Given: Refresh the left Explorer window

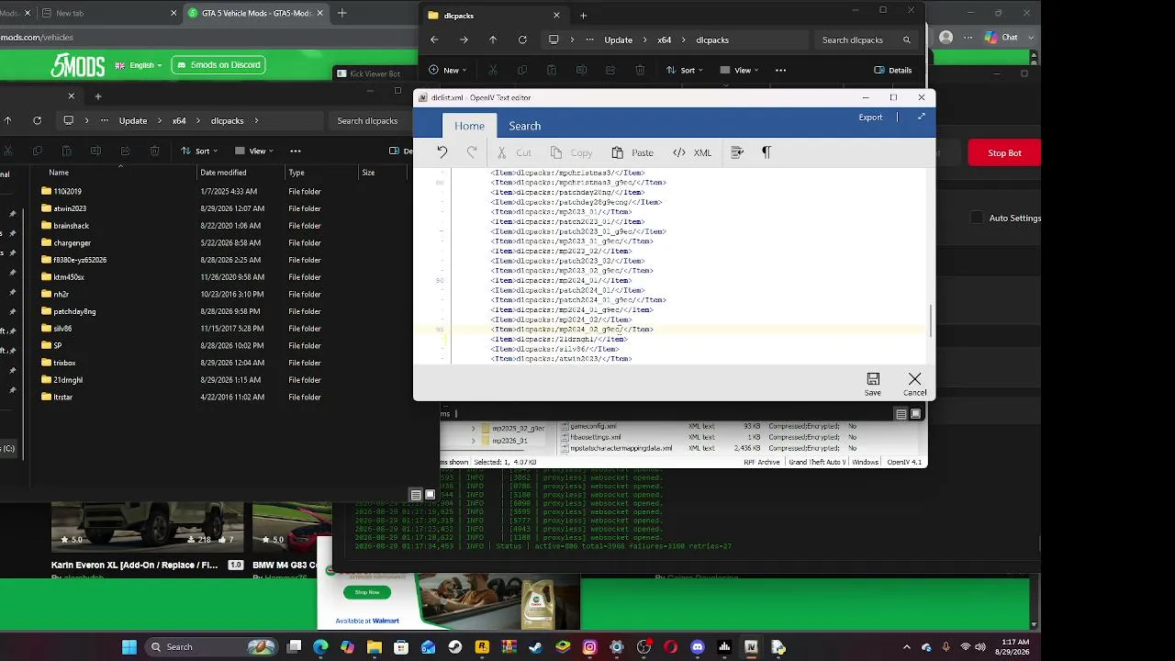Looking at the screenshot, I should click(37, 120).
